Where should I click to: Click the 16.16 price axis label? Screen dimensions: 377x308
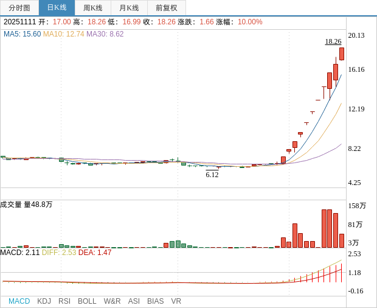coord(356,69)
